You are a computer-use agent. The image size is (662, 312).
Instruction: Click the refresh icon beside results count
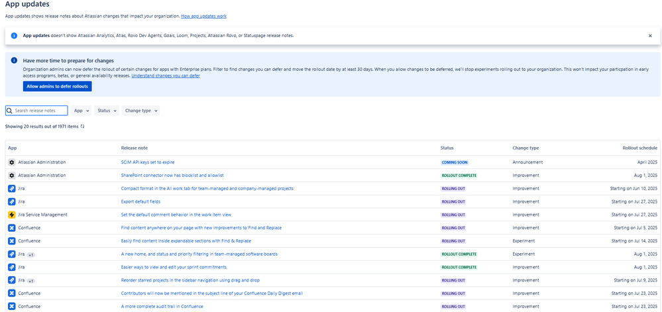[82, 127]
